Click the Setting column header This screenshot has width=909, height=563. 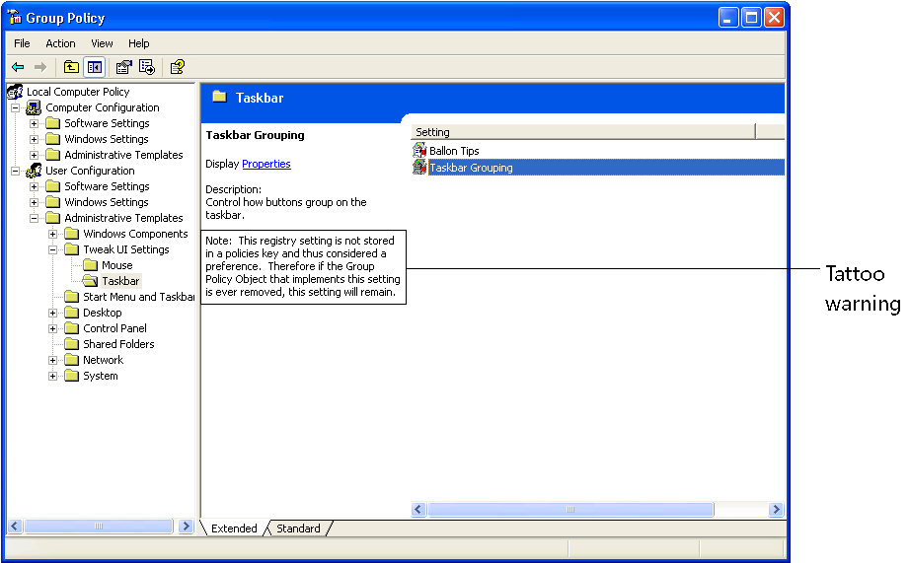582,132
